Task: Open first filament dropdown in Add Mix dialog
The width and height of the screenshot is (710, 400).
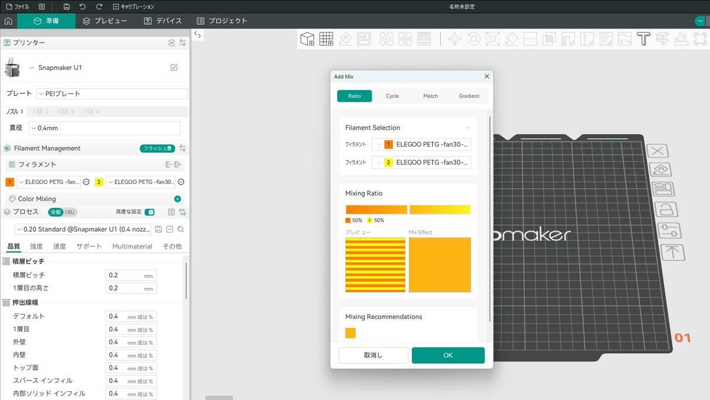Action: click(x=421, y=144)
